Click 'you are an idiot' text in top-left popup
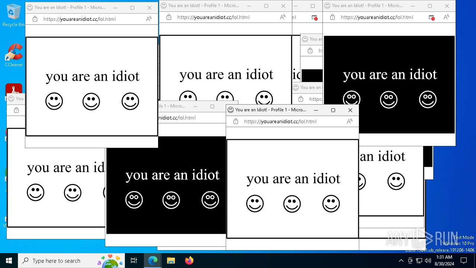Screen dimensions: 476x268 click(92, 77)
